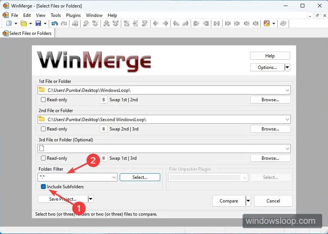Uncheck the Include Subfolders checkbox
The image size is (328, 234).
(x=43, y=187)
